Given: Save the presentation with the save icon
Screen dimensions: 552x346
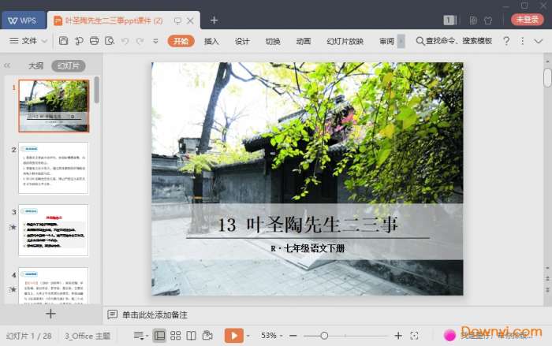Looking at the screenshot, I should (x=63, y=41).
